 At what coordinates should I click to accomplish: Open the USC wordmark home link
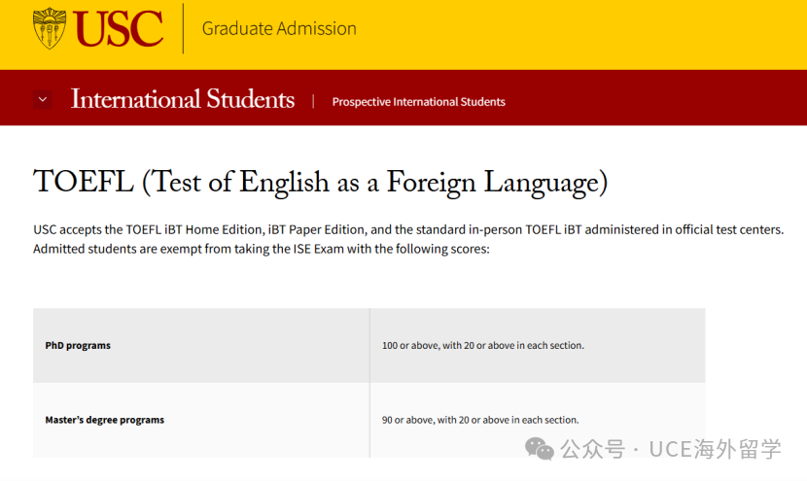point(119,29)
